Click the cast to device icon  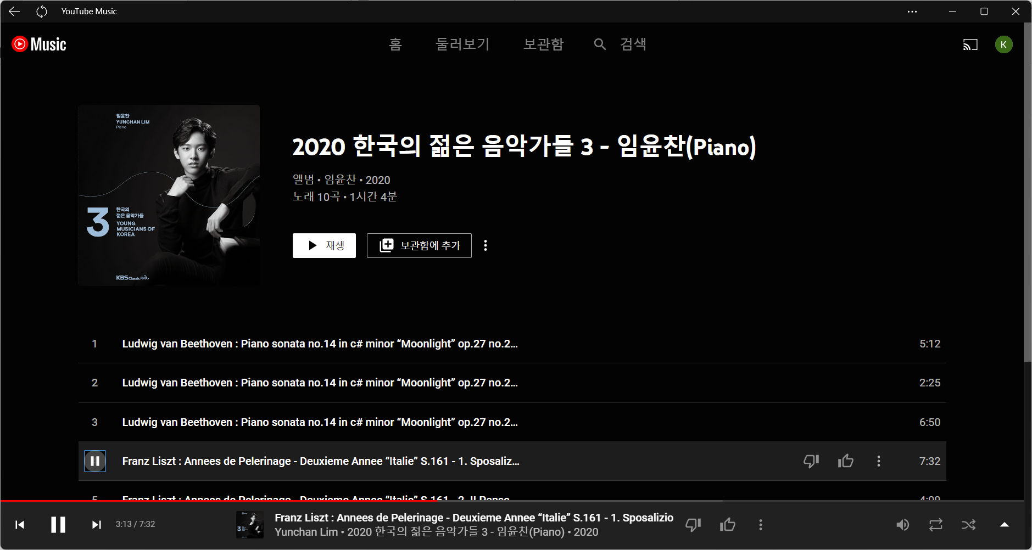(970, 44)
